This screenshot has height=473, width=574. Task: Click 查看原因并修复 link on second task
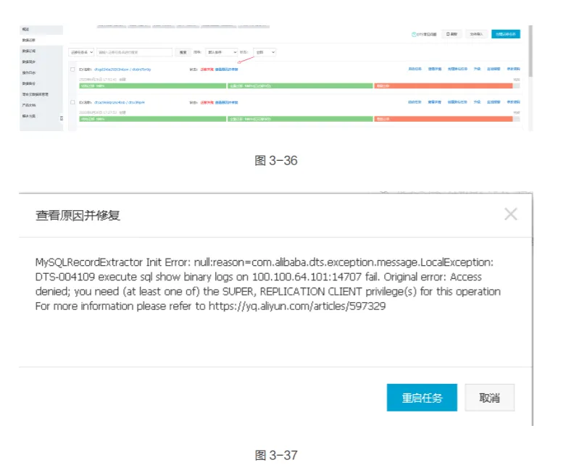pyautogui.click(x=226, y=102)
